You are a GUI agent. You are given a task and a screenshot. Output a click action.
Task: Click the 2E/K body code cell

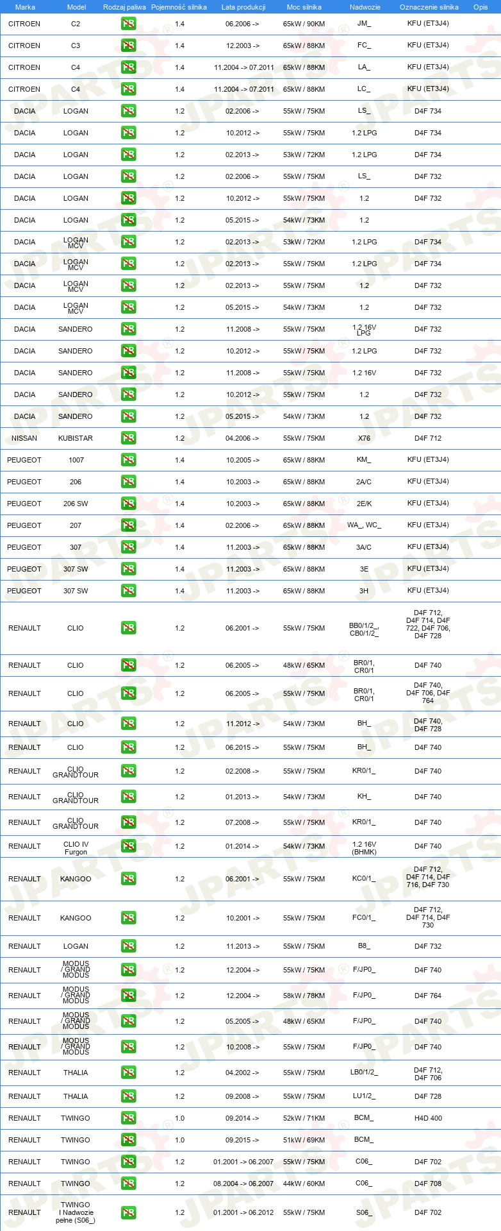point(364,504)
